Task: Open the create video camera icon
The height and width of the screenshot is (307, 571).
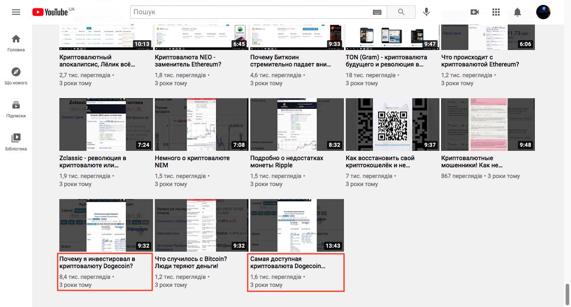Action: click(475, 12)
